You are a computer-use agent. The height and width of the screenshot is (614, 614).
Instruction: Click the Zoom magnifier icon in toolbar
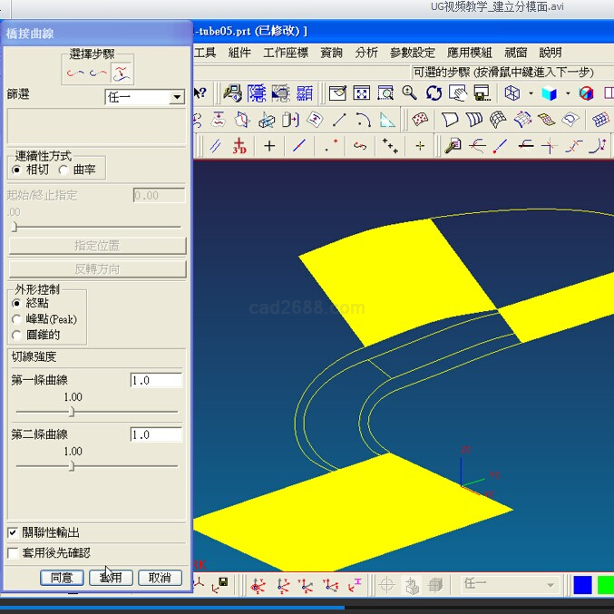[410, 93]
